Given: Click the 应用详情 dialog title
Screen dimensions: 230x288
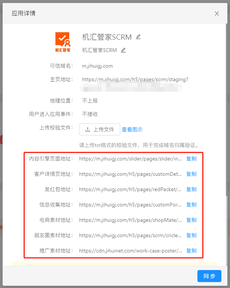Looking at the screenshot, I should pyautogui.click(x=24, y=13).
